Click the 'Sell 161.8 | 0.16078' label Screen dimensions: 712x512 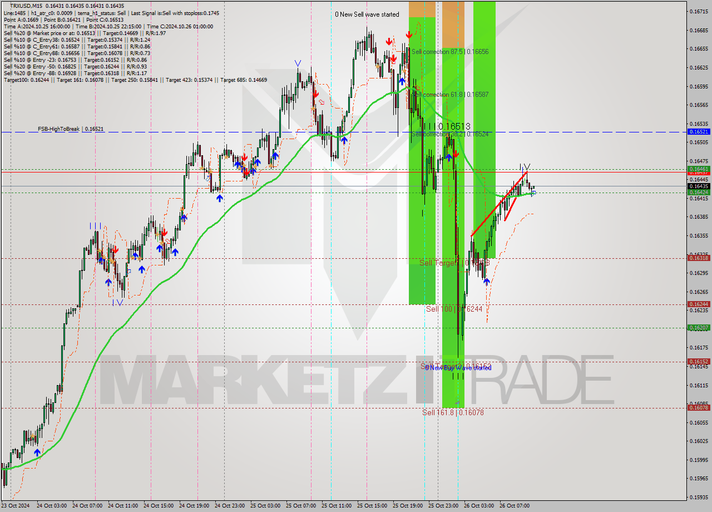tap(453, 412)
